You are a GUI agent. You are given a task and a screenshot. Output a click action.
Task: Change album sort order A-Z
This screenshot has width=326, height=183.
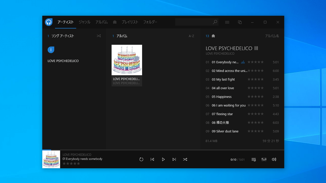click(x=191, y=36)
